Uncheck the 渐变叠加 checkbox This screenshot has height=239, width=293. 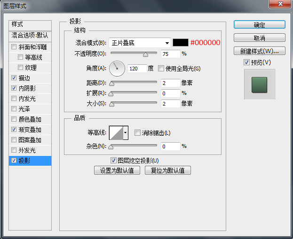tap(14, 129)
